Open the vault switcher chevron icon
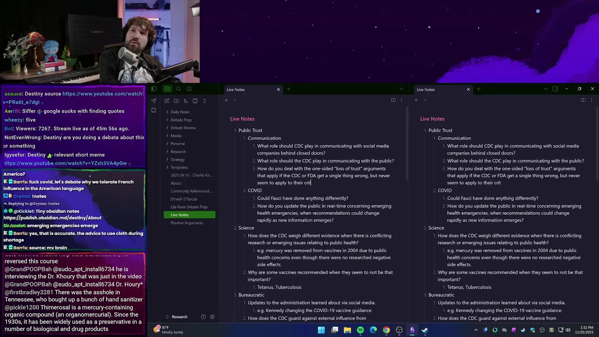599x337 pixels. 167,317
